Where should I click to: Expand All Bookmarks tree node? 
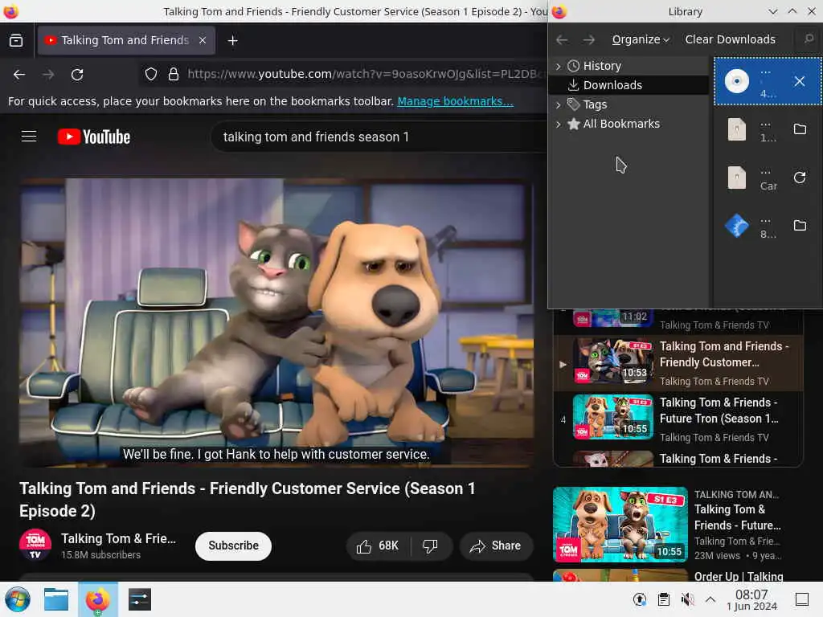click(x=558, y=125)
